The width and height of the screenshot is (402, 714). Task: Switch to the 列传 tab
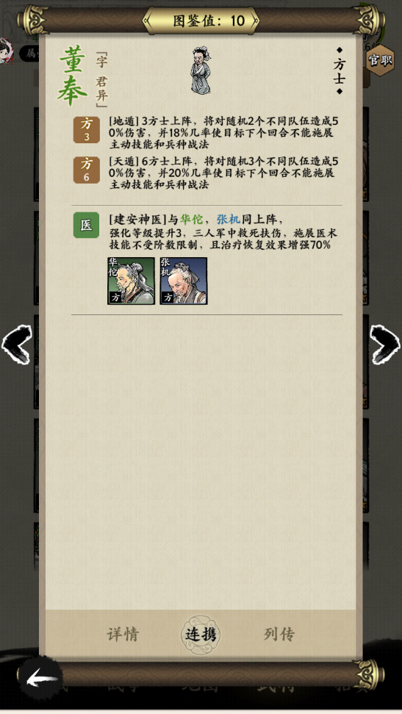coord(279,634)
